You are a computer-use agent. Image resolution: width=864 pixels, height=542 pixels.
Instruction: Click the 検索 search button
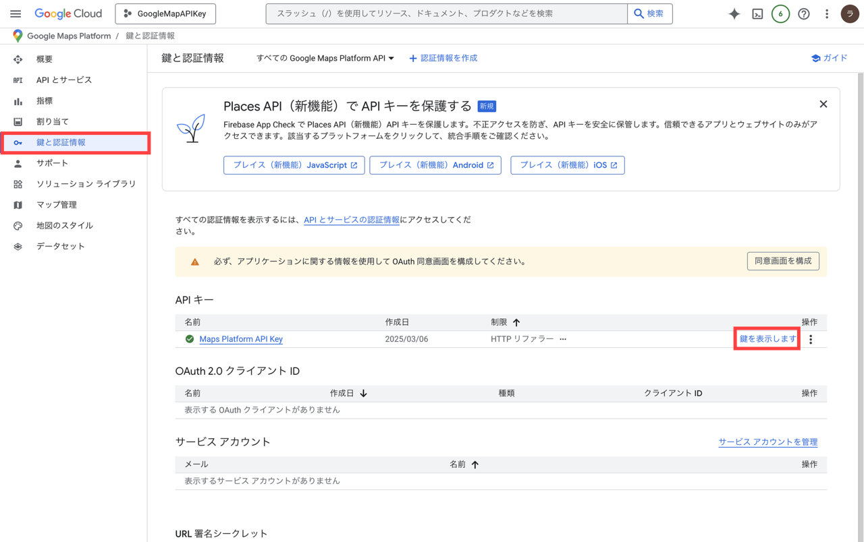point(650,13)
